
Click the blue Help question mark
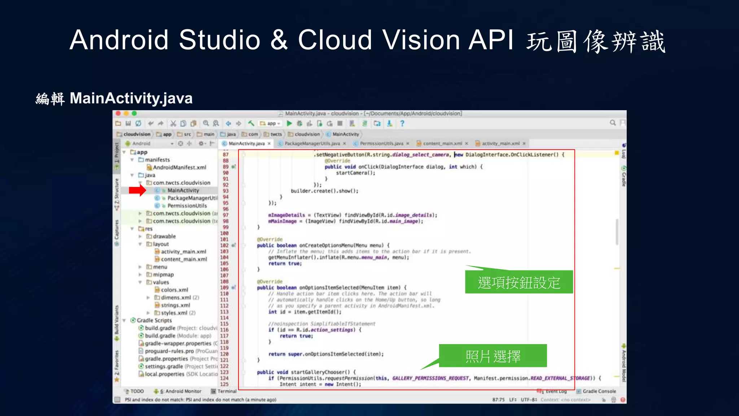click(x=402, y=123)
